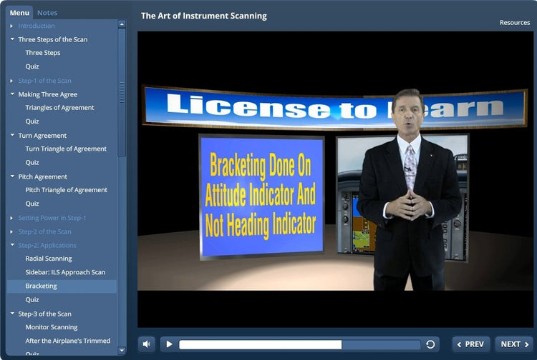Go to the previous slide with PREV
Viewport: 537px width, 360px height.
pyautogui.click(x=471, y=344)
